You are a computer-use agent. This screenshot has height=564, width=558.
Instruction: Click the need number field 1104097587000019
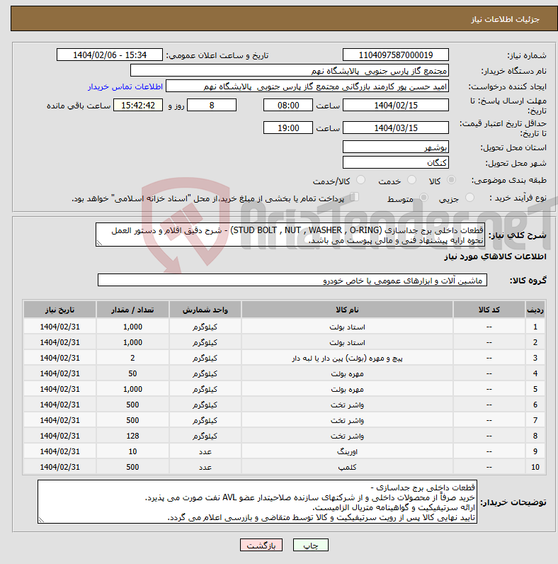point(396,55)
